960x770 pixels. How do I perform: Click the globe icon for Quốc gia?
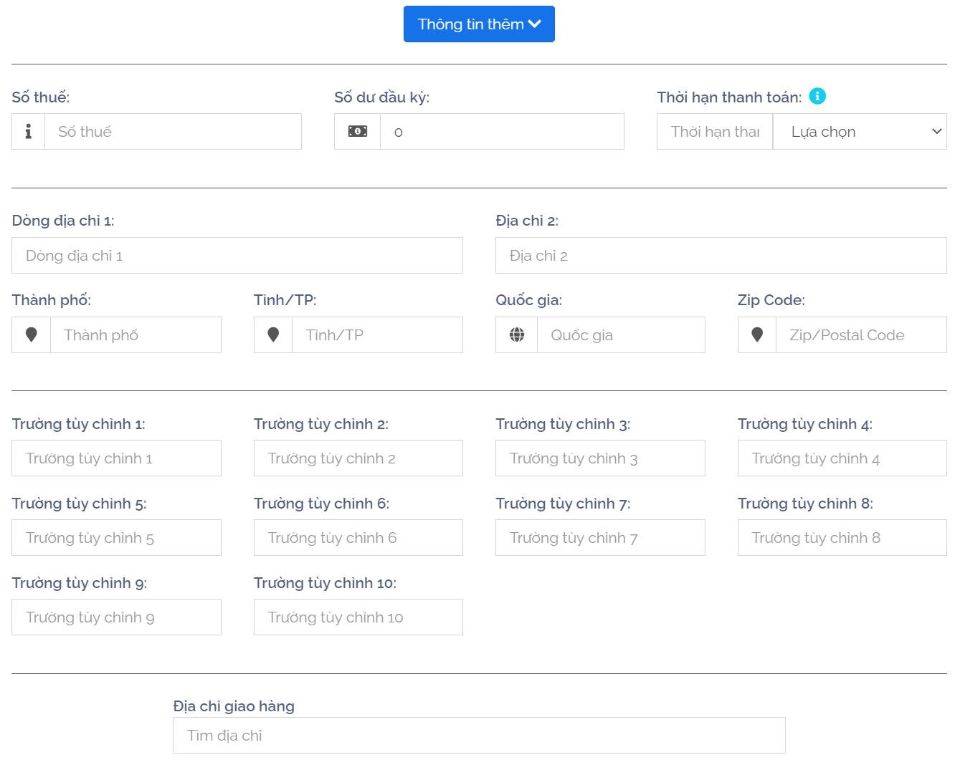tap(516, 335)
